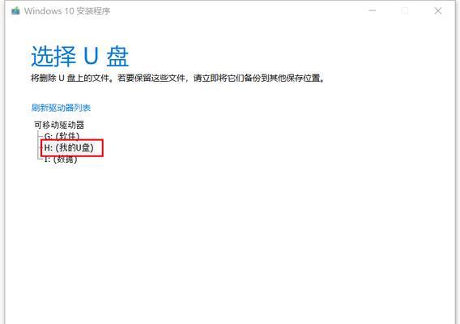Click the tree branch line beside I:
Image resolution: width=460 pixels, height=324 pixels.
tap(40, 159)
